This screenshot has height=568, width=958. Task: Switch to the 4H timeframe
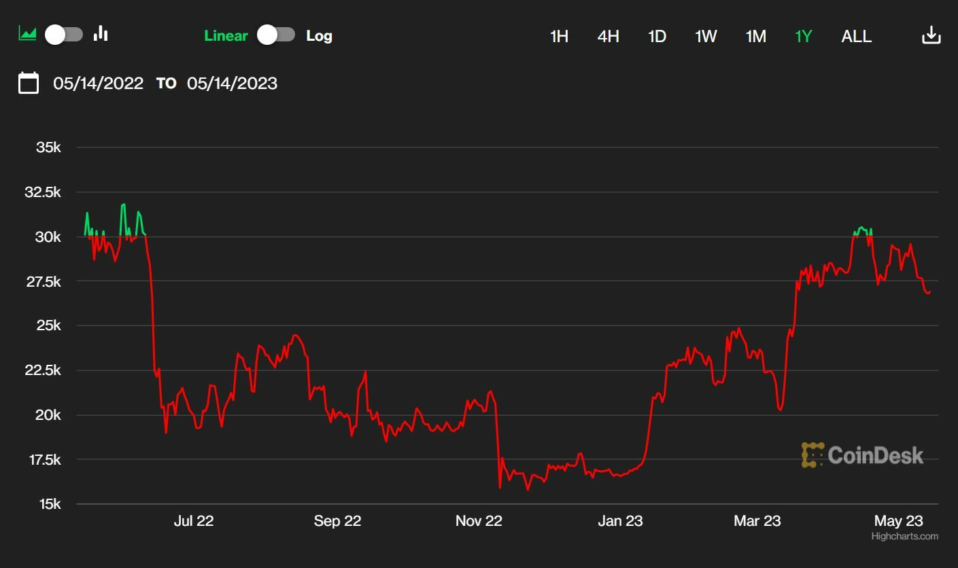(608, 37)
